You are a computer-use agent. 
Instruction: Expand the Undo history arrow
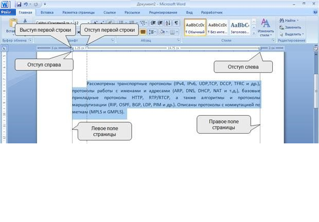click(30, 4)
